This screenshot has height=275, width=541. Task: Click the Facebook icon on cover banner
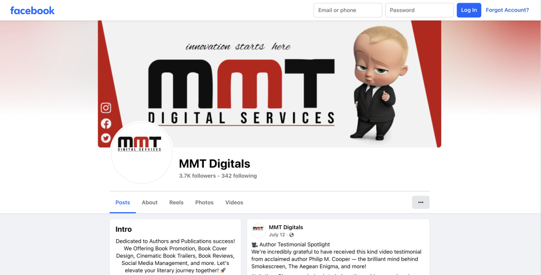(106, 124)
